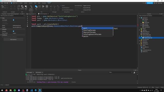
Task: Click the new file icon in quick-access bar
Action: tap(5, 3)
